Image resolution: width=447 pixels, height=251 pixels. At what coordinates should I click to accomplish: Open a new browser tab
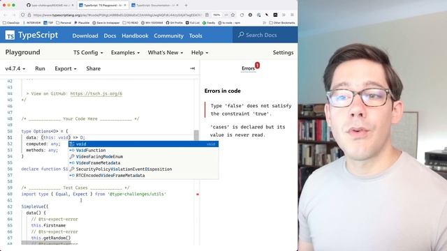click(x=186, y=5)
